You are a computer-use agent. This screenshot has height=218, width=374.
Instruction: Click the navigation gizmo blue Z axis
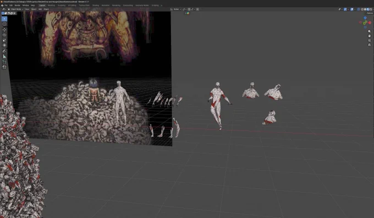coord(365,18)
